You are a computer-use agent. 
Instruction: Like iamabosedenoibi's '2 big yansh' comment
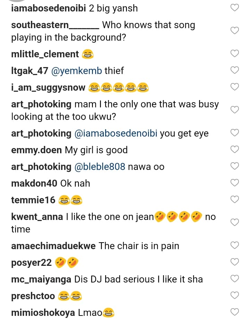[x=235, y=7]
